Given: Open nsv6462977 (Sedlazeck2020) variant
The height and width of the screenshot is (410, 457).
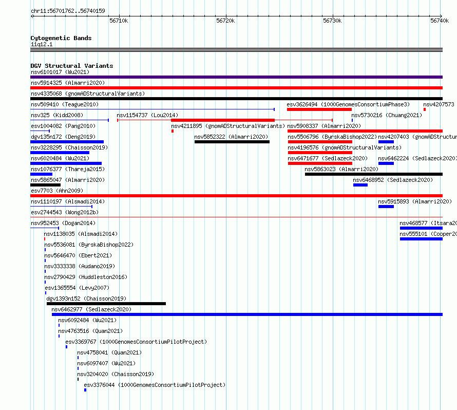Looking at the screenshot, I should tap(91, 309).
